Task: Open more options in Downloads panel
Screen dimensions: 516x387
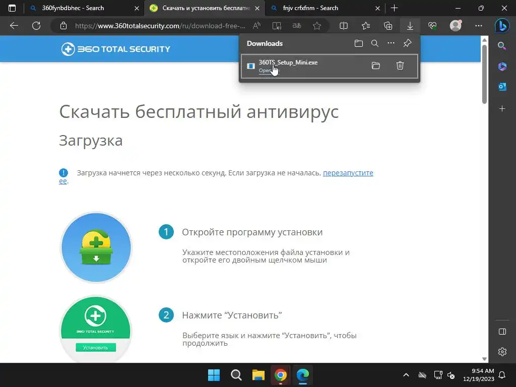Action: [x=391, y=43]
